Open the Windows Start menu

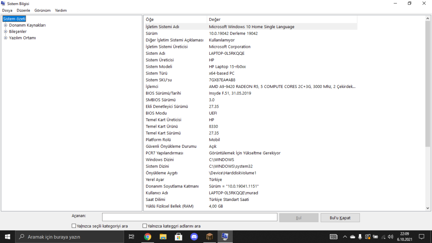coord(7,237)
